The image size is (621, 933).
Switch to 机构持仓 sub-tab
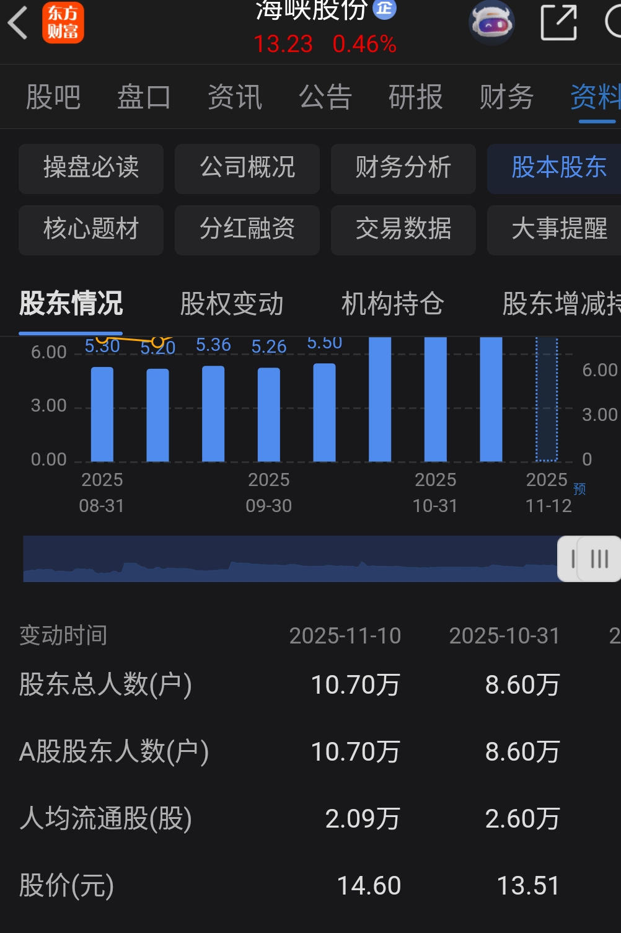[x=393, y=304]
